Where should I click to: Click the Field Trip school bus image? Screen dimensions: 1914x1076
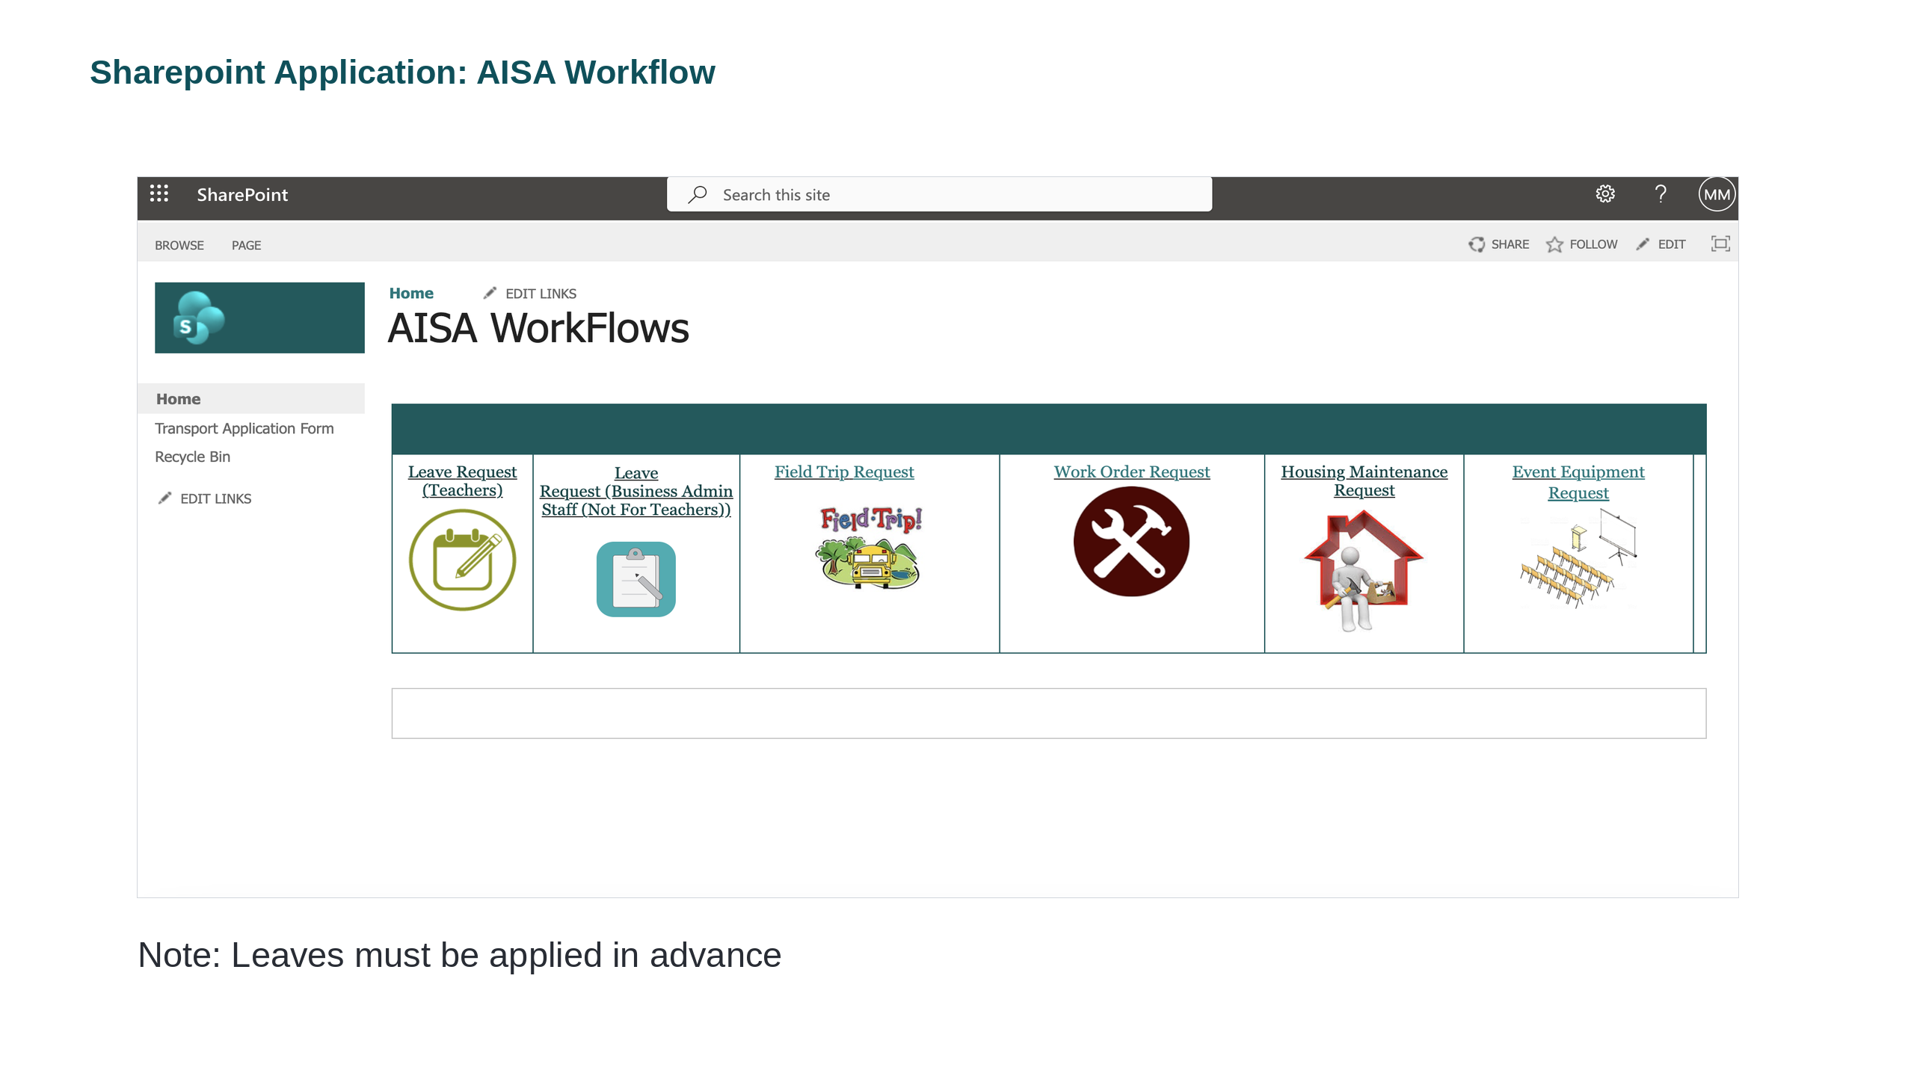point(870,547)
